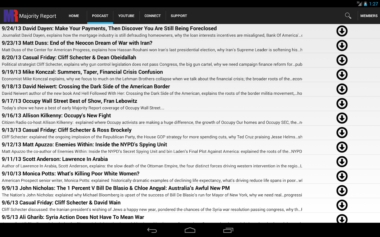Download the Fran Lebowitz Occupy episode
380x237 pixels.
(x=342, y=103)
